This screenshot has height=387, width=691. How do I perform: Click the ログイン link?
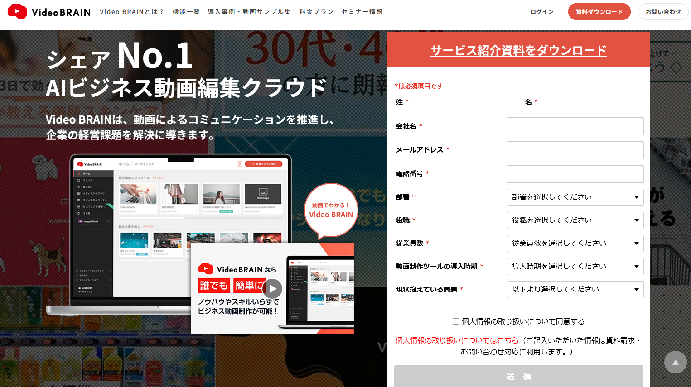coord(542,12)
